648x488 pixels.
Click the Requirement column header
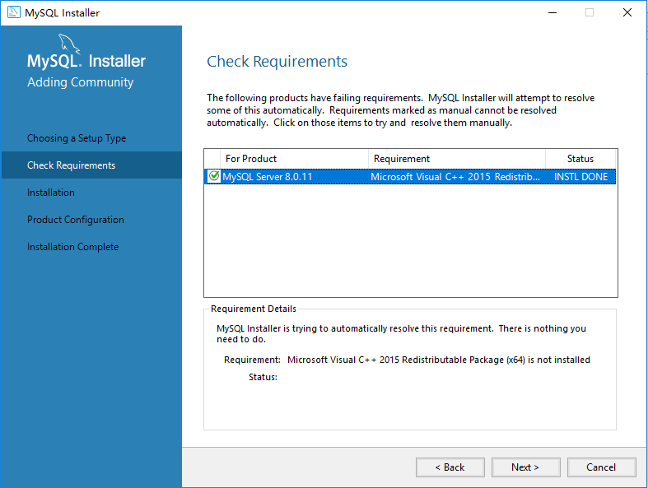pyautogui.click(x=457, y=159)
